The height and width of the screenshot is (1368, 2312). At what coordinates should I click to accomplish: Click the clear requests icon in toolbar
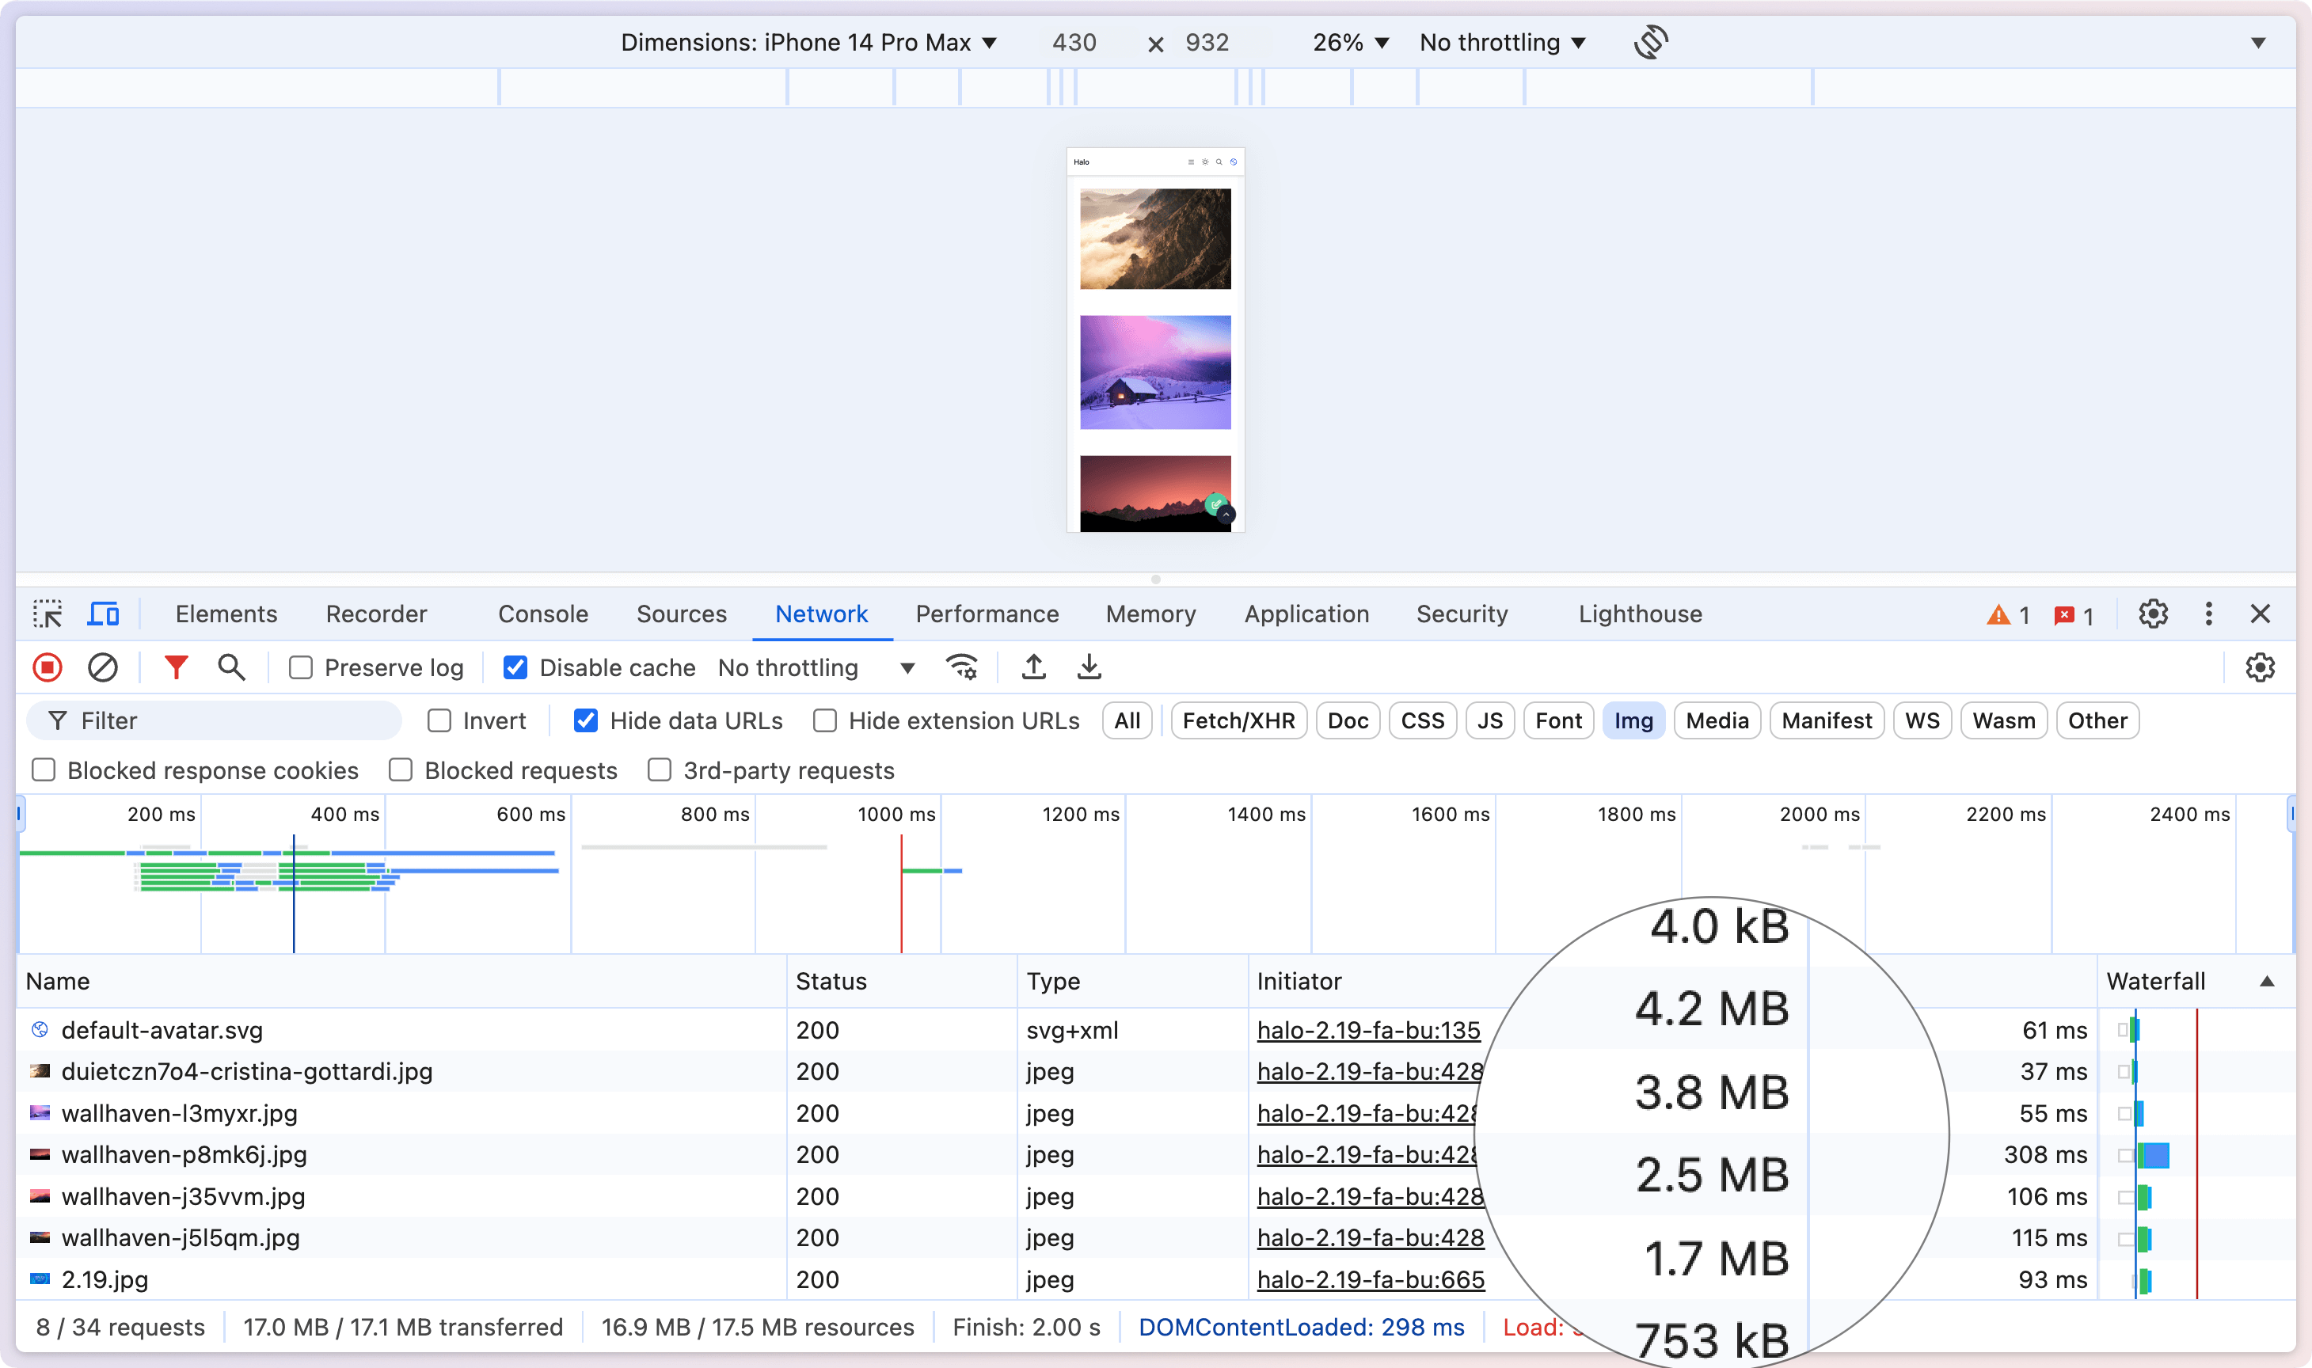pyautogui.click(x=105, y=667)
